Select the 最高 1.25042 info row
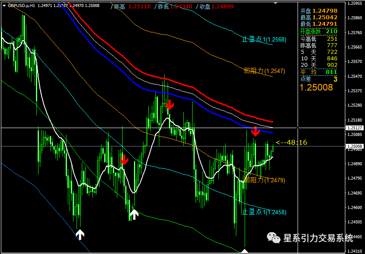 pyautogui.click(x=319, y=17)
